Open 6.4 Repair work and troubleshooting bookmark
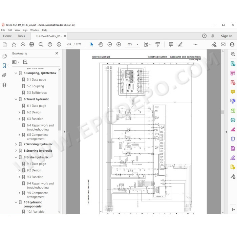 40,127
